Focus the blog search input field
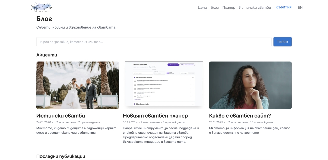Screen dimensions: 328x160 [154, 42]
